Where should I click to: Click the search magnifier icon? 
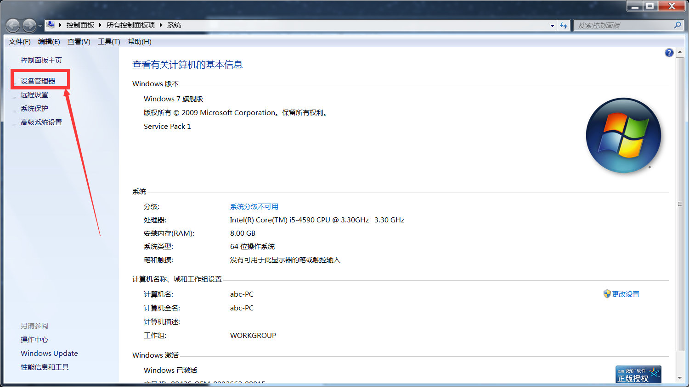[677, 25]
